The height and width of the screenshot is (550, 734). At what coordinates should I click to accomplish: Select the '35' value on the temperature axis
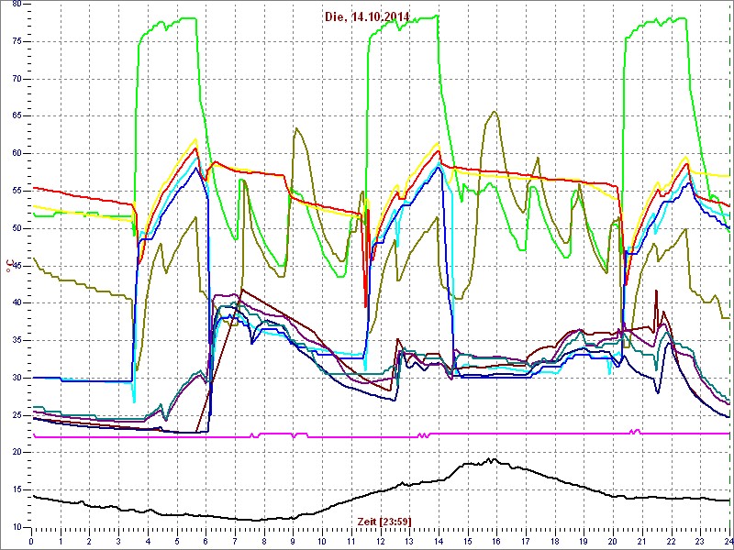click(x=15, y=340)
